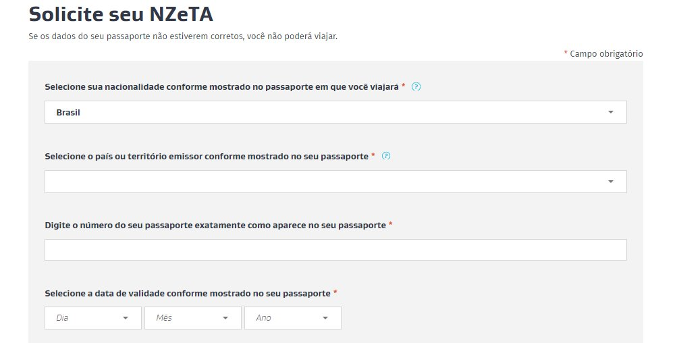
Task: Open the nationality dropdown showing Brasil
Action: tap(335, 112)
